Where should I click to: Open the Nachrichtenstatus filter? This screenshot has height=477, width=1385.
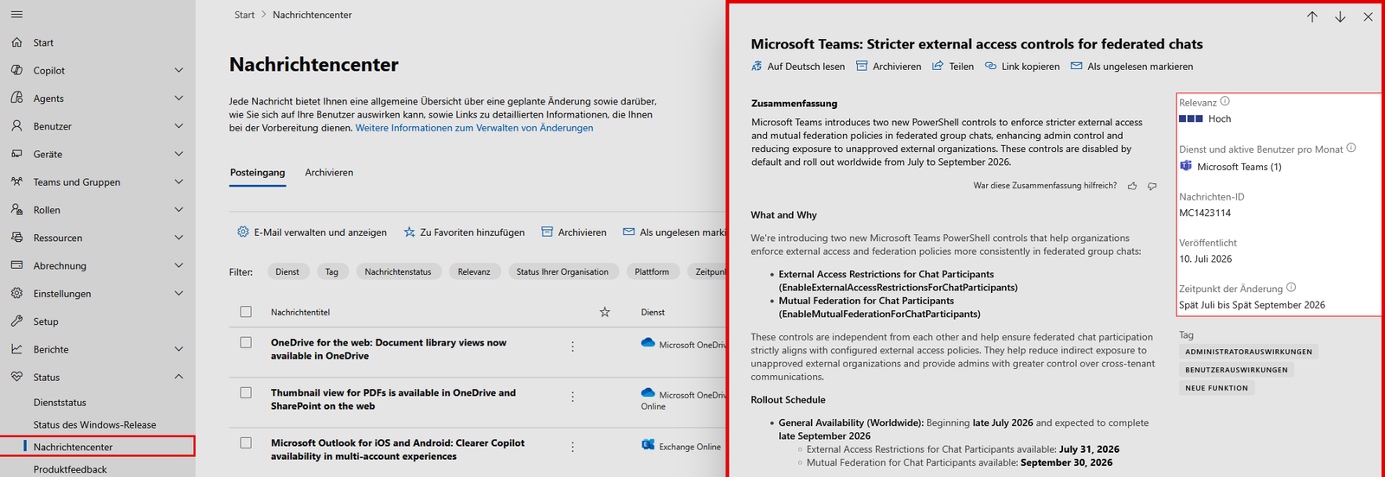398,271
